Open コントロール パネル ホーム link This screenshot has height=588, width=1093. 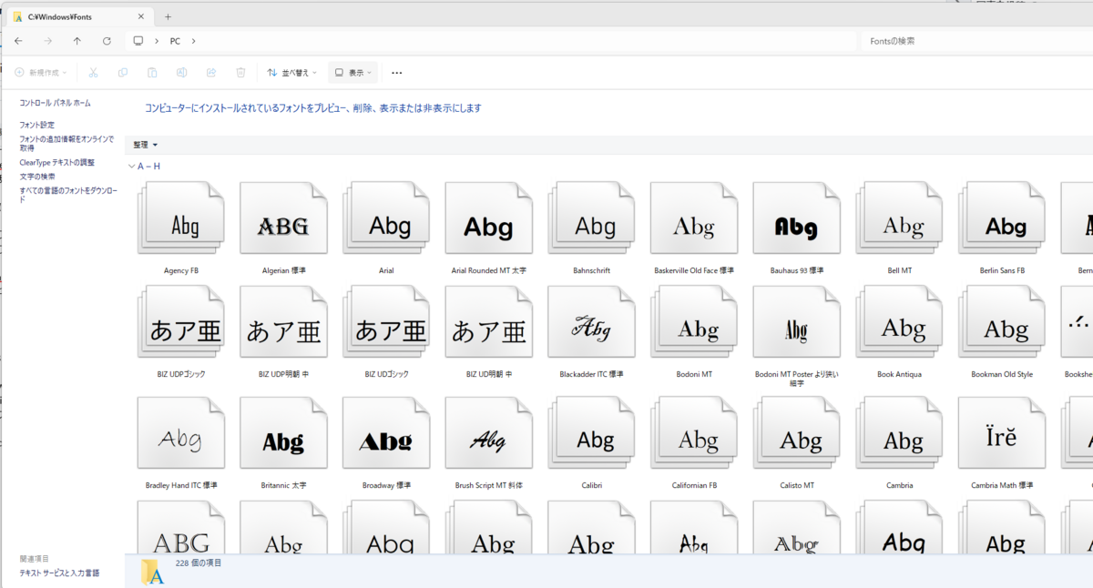click(56, 103)
